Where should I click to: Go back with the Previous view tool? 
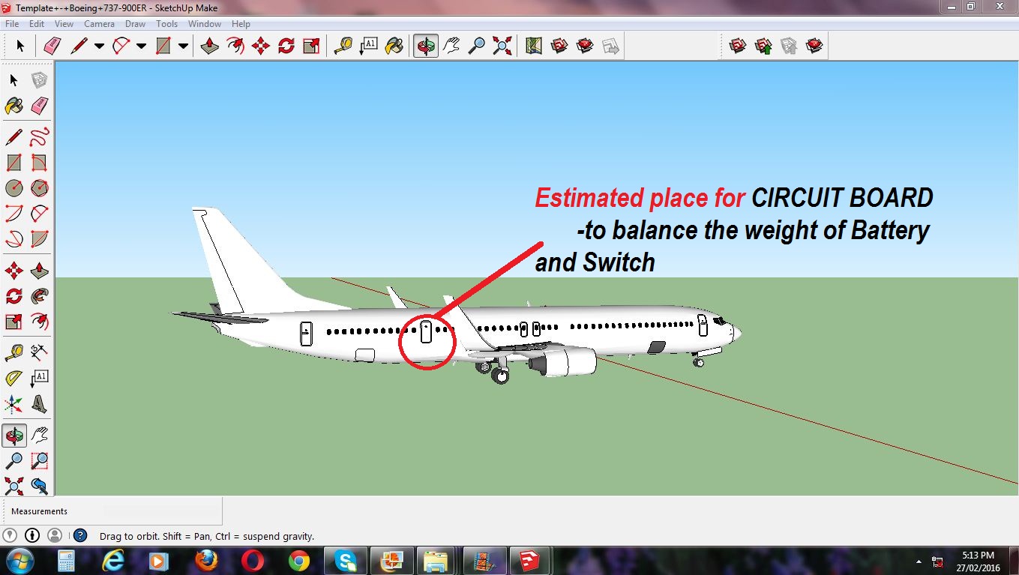[x=39, y=486]
